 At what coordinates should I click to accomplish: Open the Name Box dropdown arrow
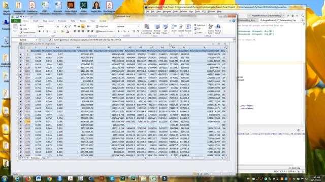[x=37, y=39]
